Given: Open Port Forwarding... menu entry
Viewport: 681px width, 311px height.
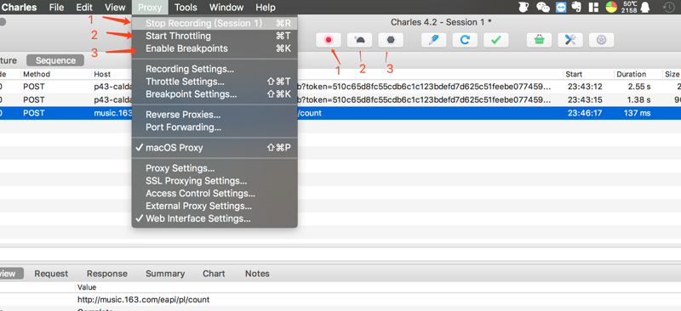Looking at the screenshot, I should [x=215, y=127].
